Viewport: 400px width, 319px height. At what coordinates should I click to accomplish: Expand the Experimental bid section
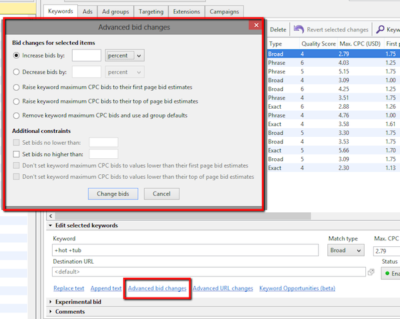[52, 302]
